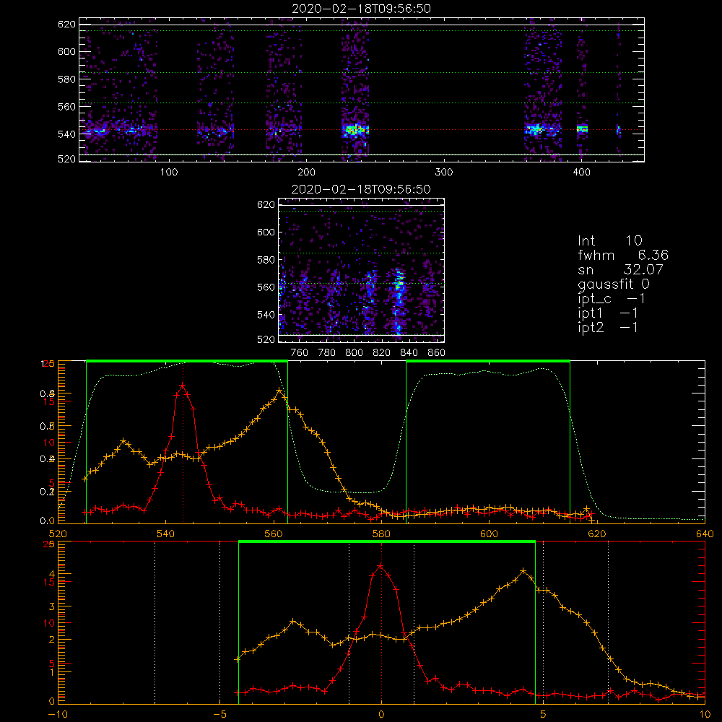Click the middle image title 2020-02-18T09:56:50
722x722 pixels.
click(362, 189)
